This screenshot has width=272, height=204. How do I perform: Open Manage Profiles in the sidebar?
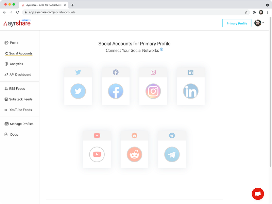click(x=19, y=124)
